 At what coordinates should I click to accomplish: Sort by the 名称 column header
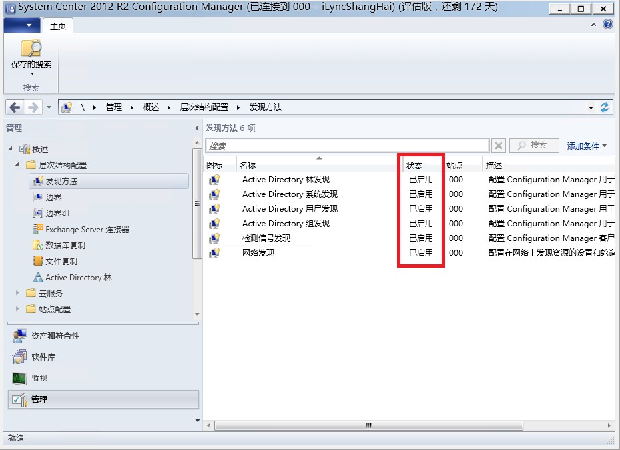[x=319, y=164]
